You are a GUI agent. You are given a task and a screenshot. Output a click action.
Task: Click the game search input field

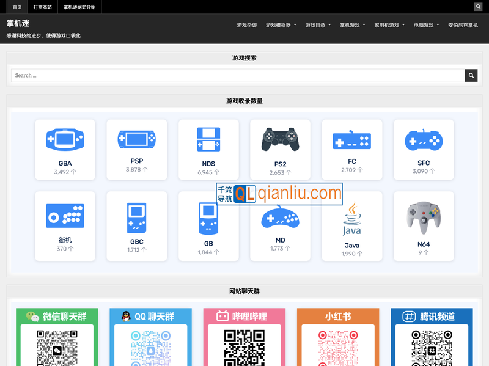click(238, 76)
